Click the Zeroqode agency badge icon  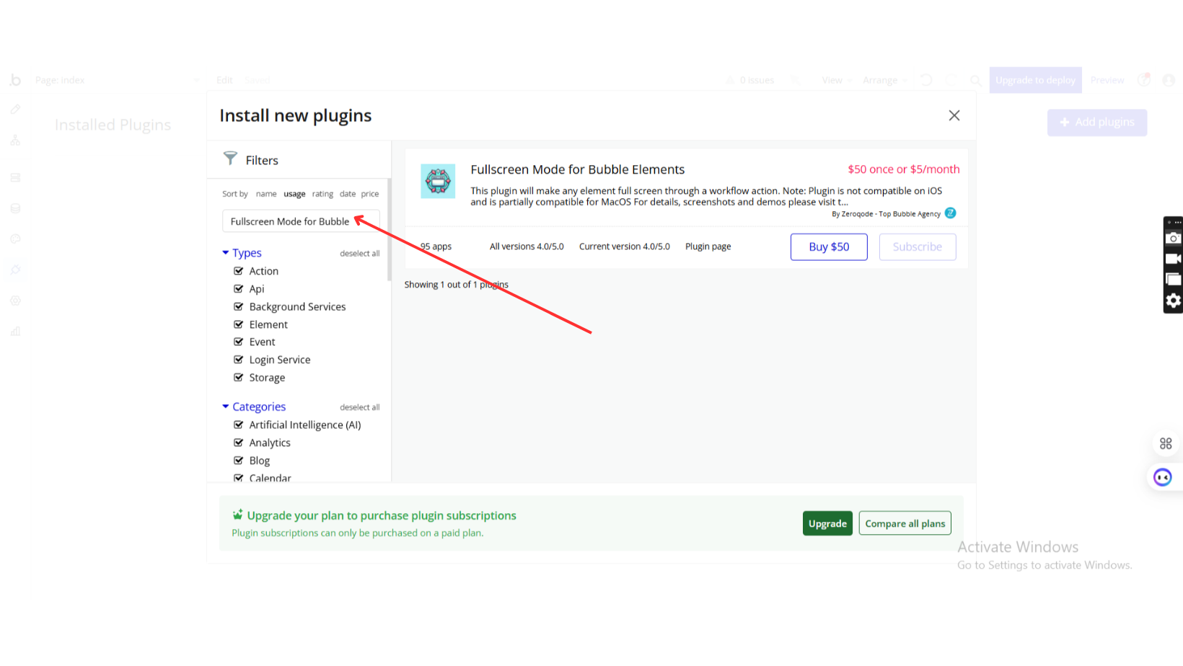tap(950, 213)
